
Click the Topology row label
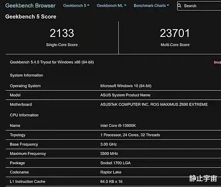[18, 135]
